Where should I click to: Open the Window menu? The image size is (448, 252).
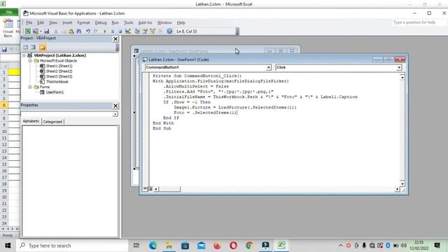point(164,22)
